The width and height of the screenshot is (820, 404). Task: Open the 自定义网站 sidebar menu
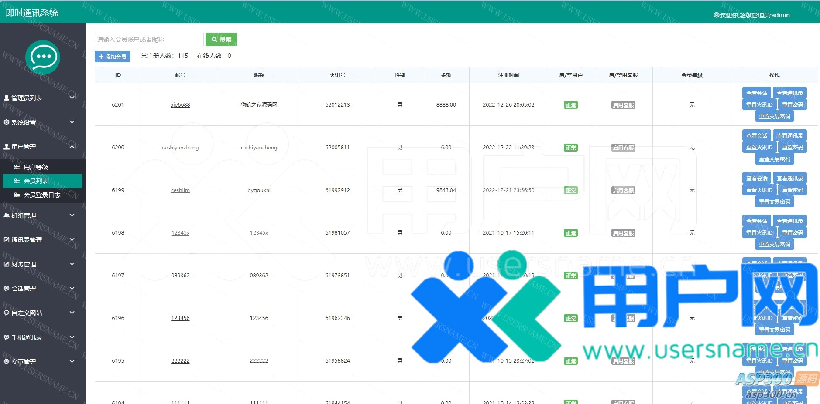27,313
